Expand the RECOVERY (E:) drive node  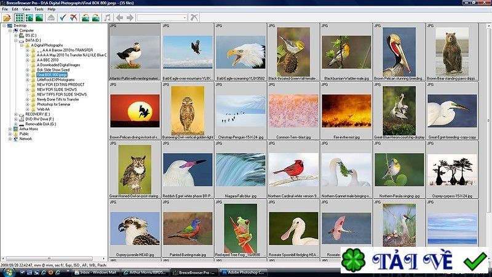pos(16,114)
